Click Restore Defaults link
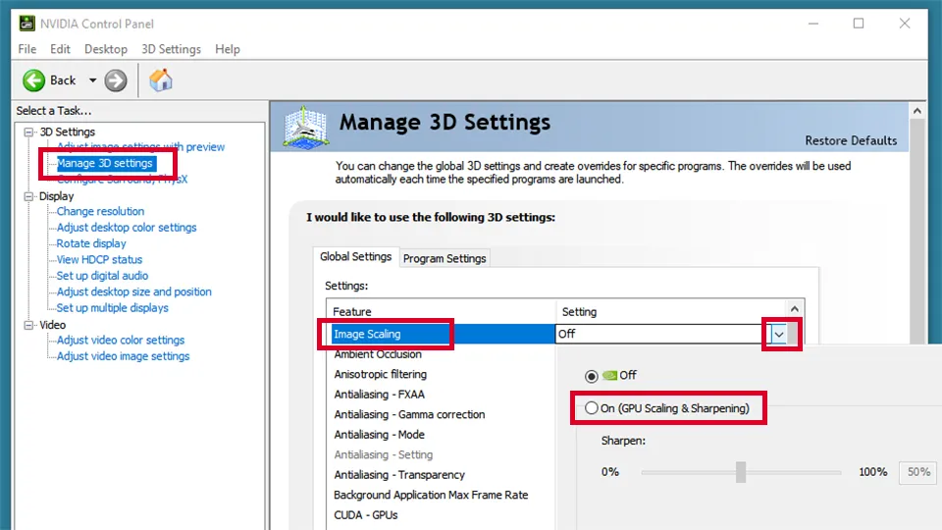 point(851,140)
